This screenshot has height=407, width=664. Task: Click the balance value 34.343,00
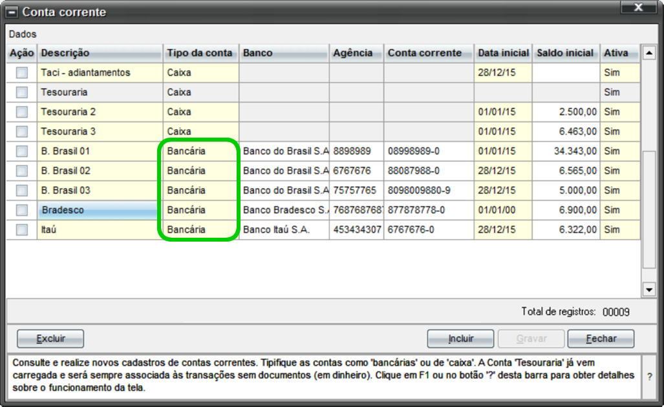(566, 151)
